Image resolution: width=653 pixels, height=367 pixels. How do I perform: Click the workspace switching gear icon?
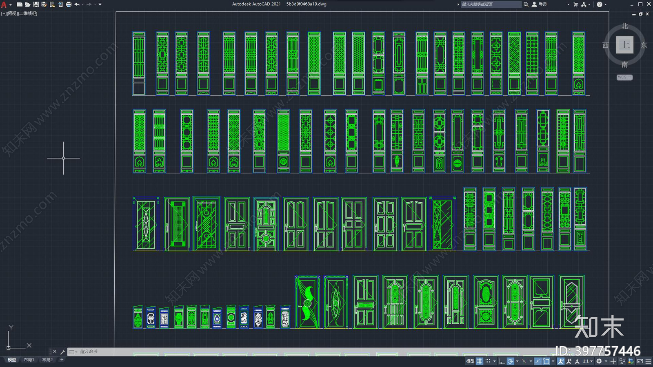pos(599,361)
